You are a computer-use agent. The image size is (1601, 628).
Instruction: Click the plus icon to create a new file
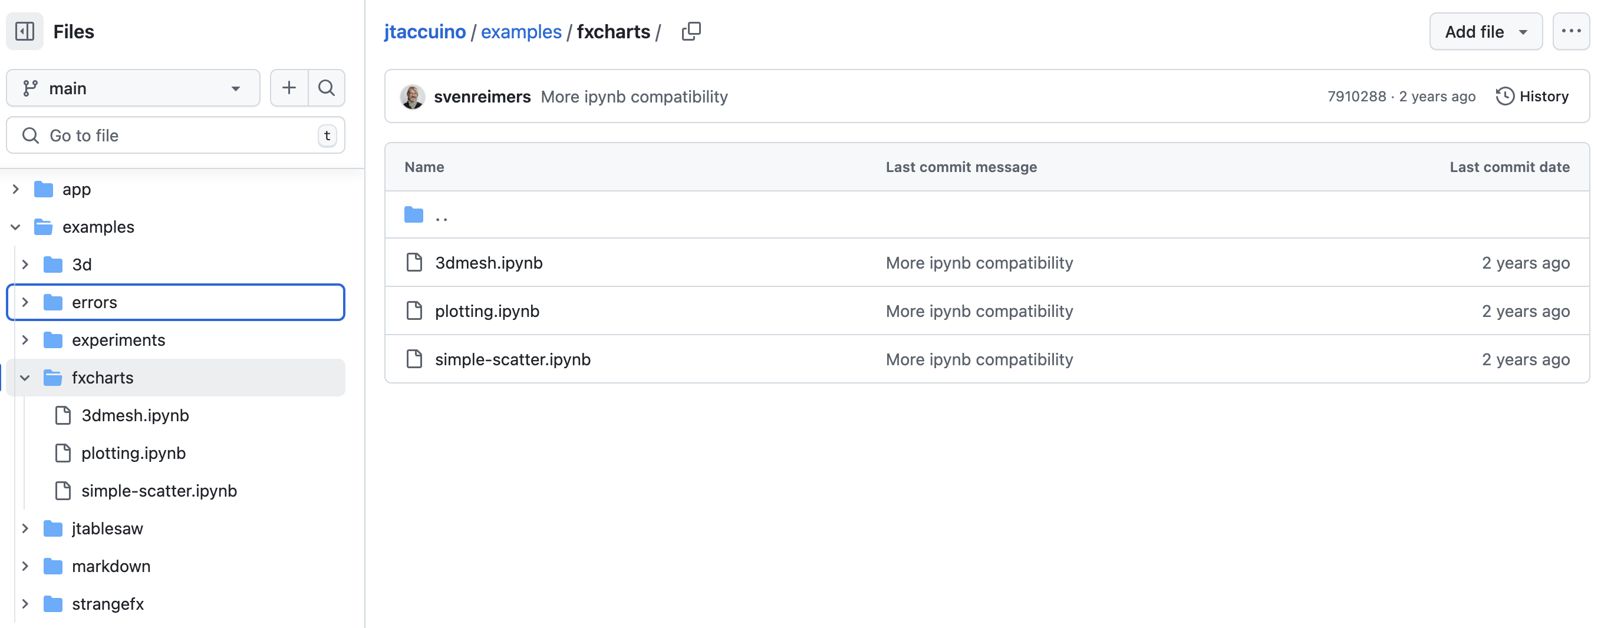[x=289, y=88]
